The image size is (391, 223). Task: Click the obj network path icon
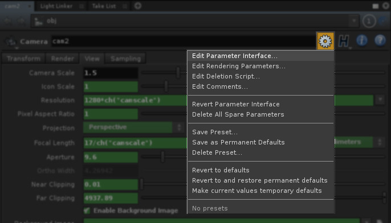pyautogui.click(x=38, y=21)
